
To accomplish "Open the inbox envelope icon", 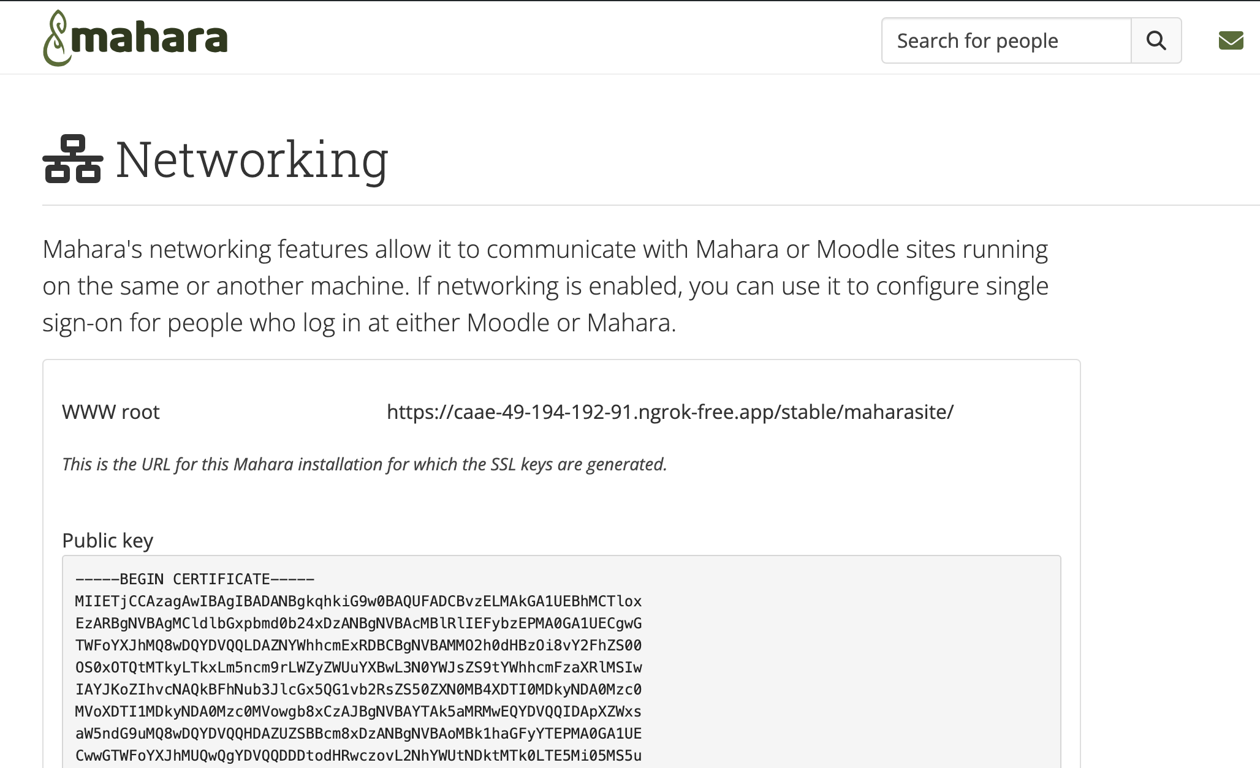I will point(1231,40).
